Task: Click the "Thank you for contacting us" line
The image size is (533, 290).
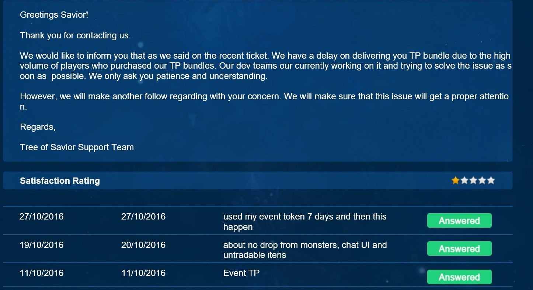Action: click(75, 35)
